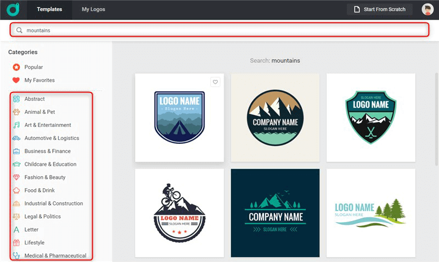Screen dimensions: 439x262
Task: Open the user profile avatar
Action: pyautogui.click(x=427, y=9)
